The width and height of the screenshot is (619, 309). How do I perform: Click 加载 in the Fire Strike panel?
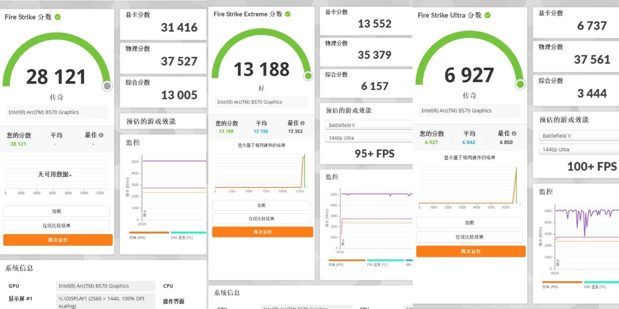tap(56, 211)
